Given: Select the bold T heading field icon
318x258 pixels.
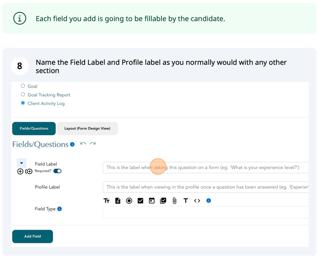Looking at the screenshot, I should pos(185,200).
